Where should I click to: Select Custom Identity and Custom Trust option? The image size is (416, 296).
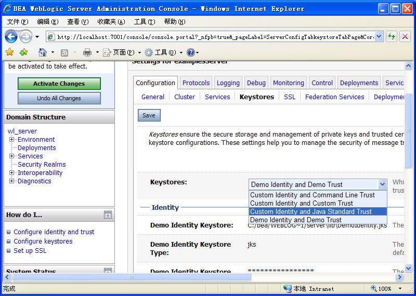tap(301, 203)
